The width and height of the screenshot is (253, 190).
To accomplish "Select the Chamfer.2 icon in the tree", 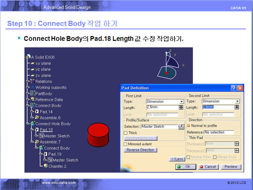I will 46,166.
